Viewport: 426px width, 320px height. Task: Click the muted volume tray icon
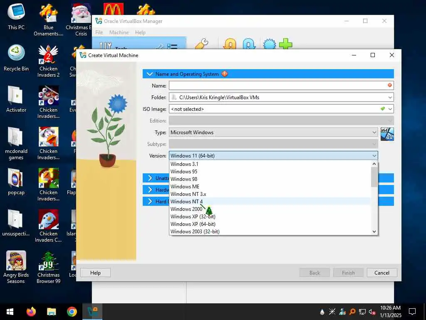point(372,312)
